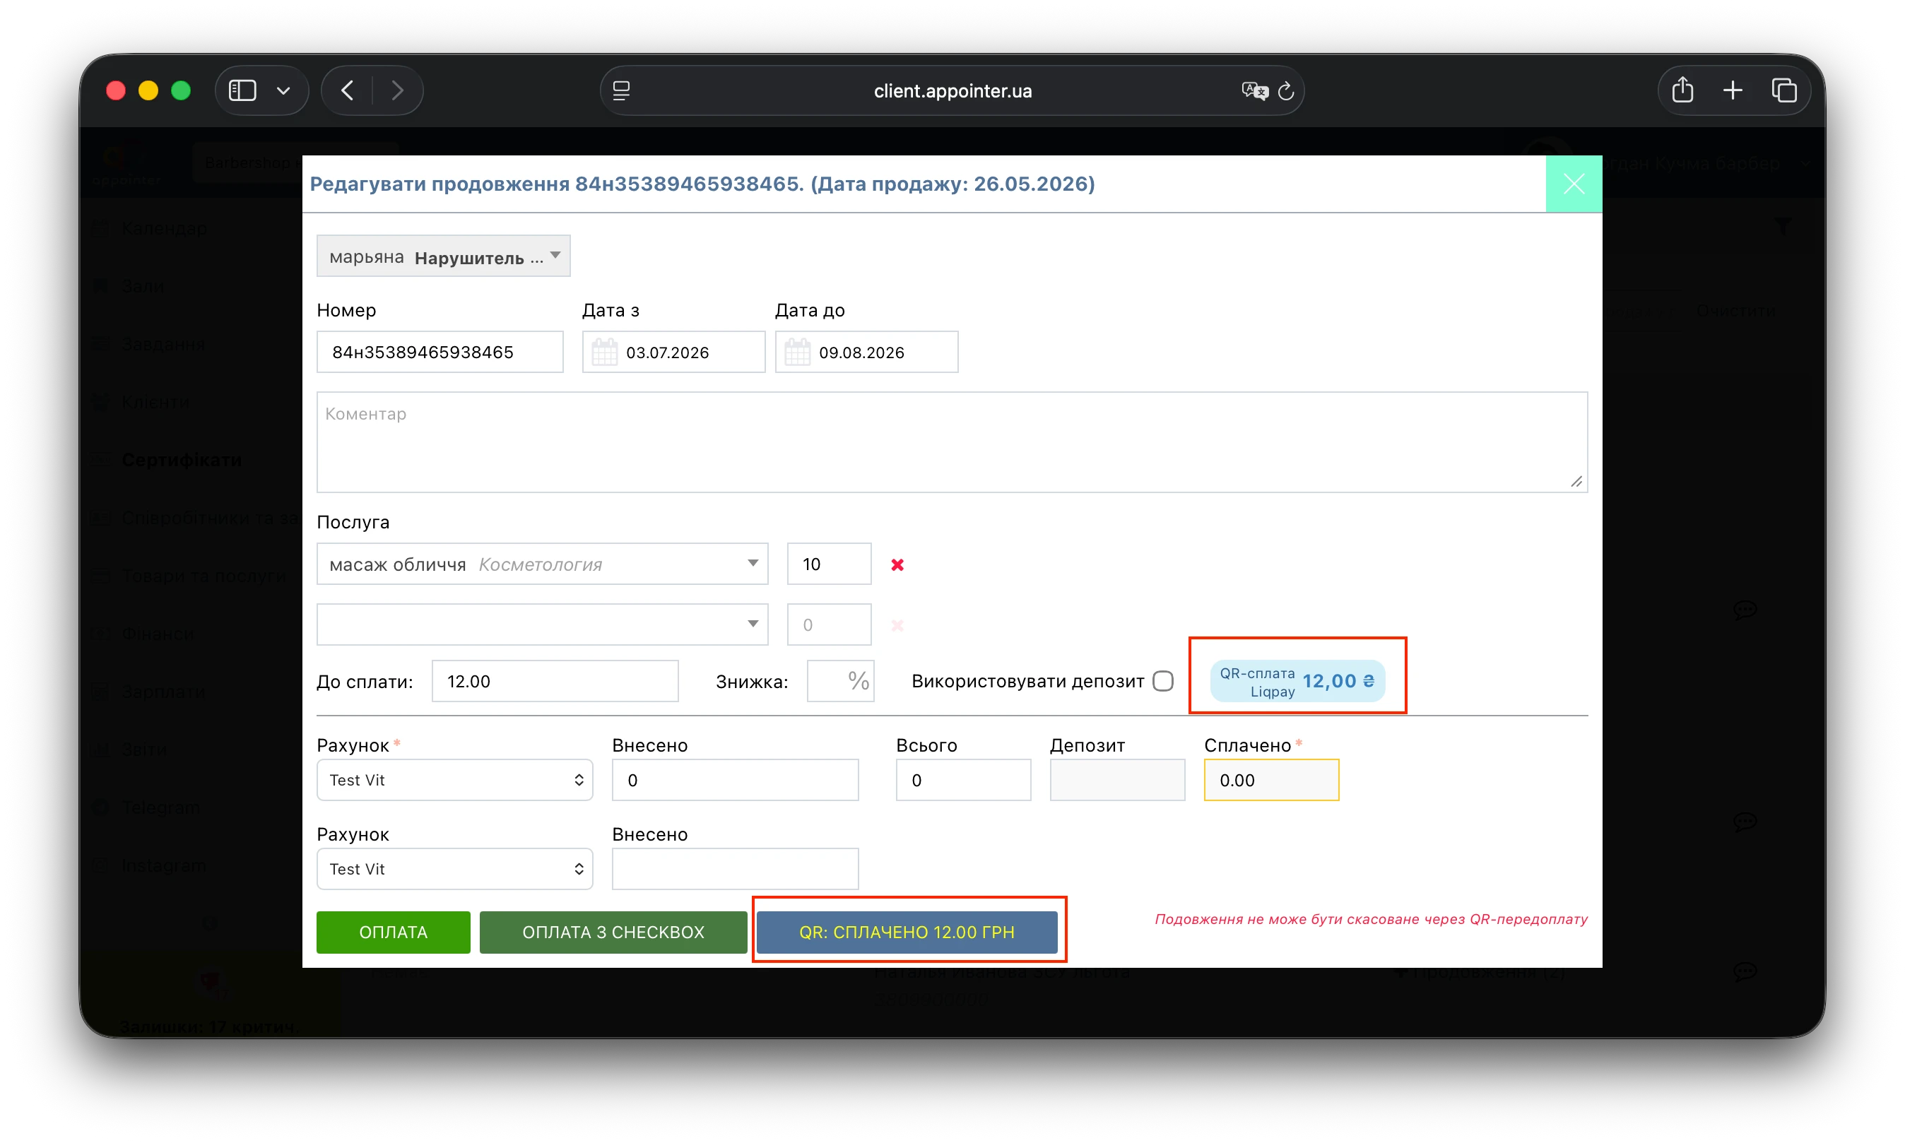Viewport: 1905px width, 1143px height.
Task: Open the page reader settings icon
Action: (622, 91)
